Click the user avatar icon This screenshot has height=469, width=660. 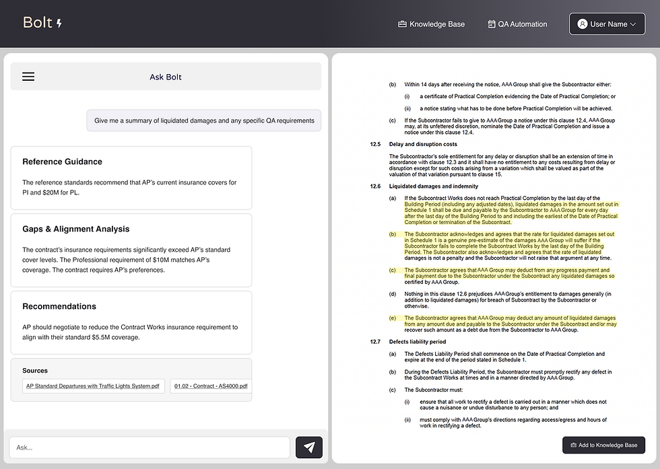click(582, 24)
